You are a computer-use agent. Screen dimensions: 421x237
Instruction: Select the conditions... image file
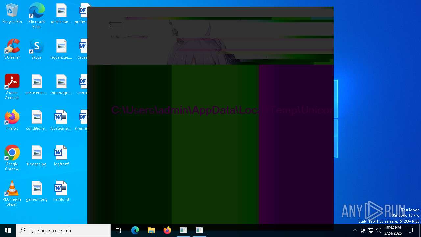pos(37,120)
